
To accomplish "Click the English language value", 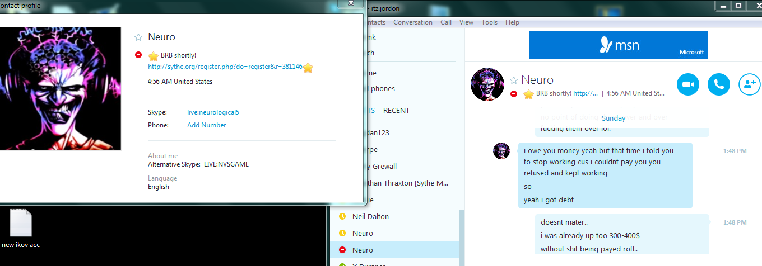I will click(159, 187).
